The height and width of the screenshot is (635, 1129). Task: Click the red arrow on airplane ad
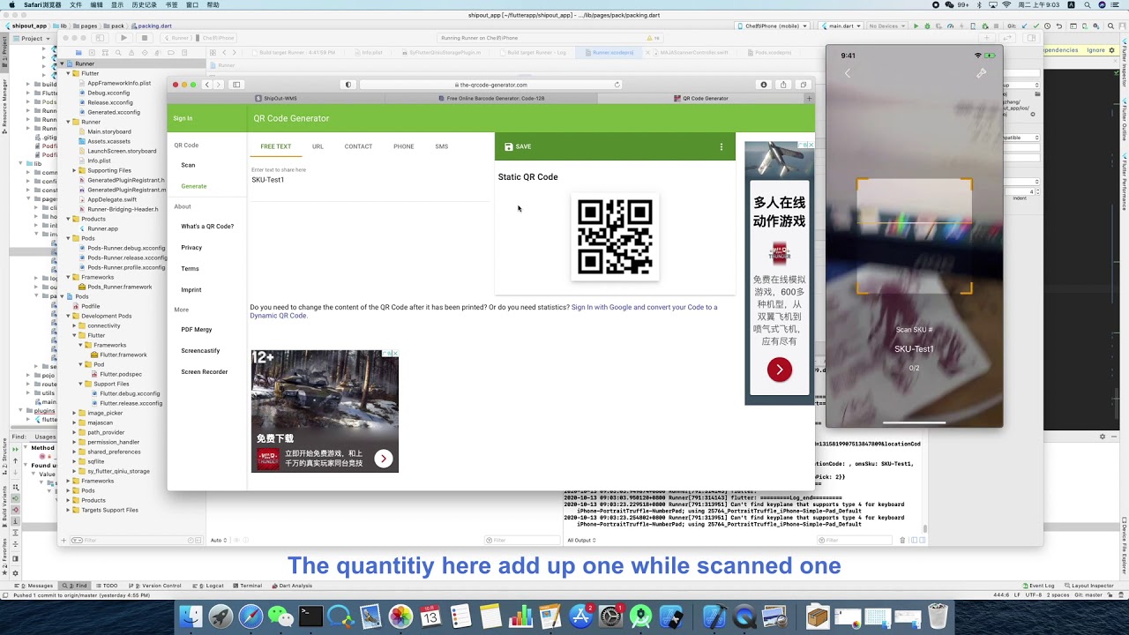(779, 370)
